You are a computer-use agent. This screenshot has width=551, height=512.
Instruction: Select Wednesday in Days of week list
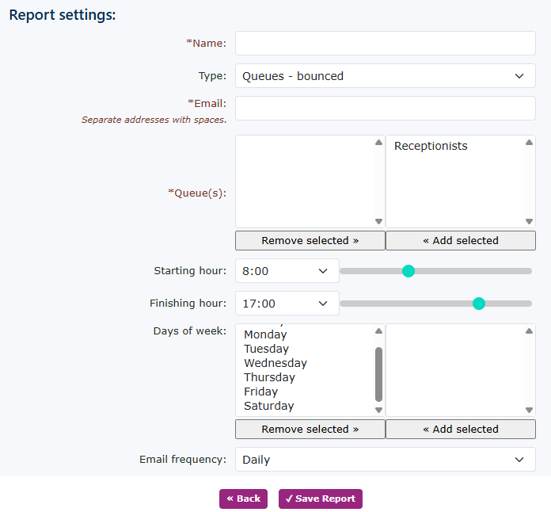[x=275, y=363]
